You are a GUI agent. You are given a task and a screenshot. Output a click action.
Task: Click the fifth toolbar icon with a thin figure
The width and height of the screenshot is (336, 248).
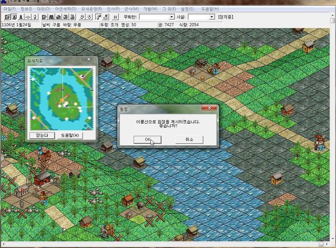coord(35,16)
